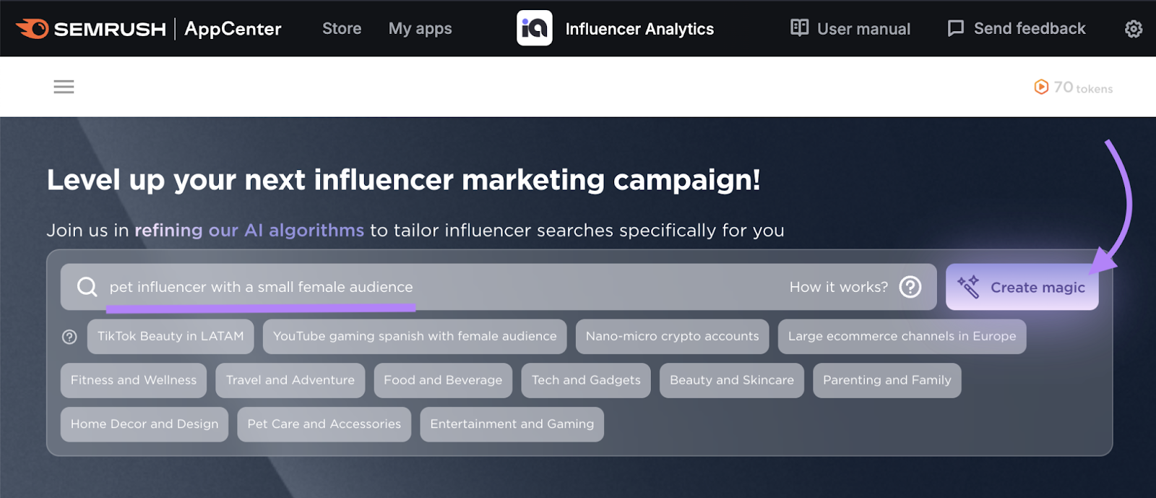Image resolution: width=1156 pixels, height=498 pixels.
Task: Choose the Beauty and Skincare category
Action: [732, 380]
